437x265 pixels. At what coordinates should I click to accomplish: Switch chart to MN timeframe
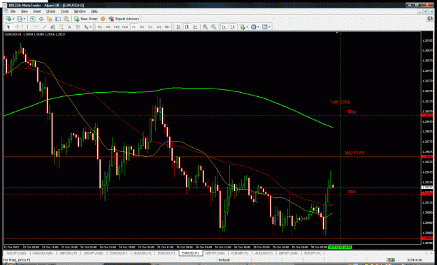(167, 27)
